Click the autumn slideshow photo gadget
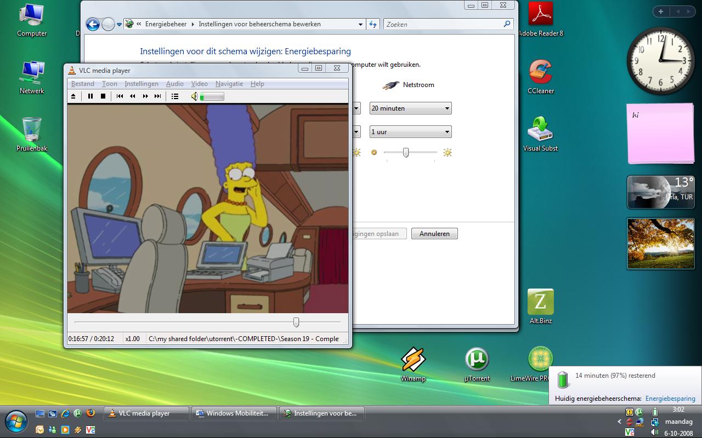Screen dimensions: 702x438 [661, 244]
